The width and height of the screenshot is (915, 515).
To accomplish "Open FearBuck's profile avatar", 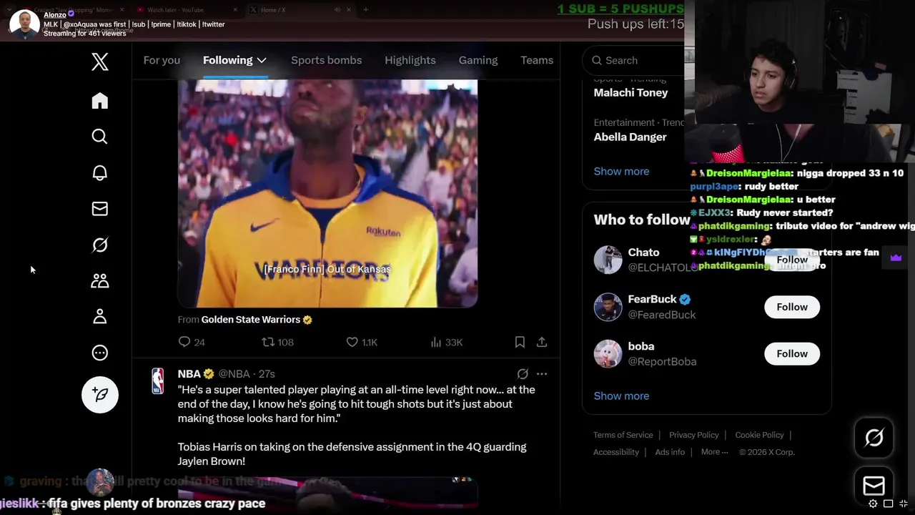I will (608, 307).
